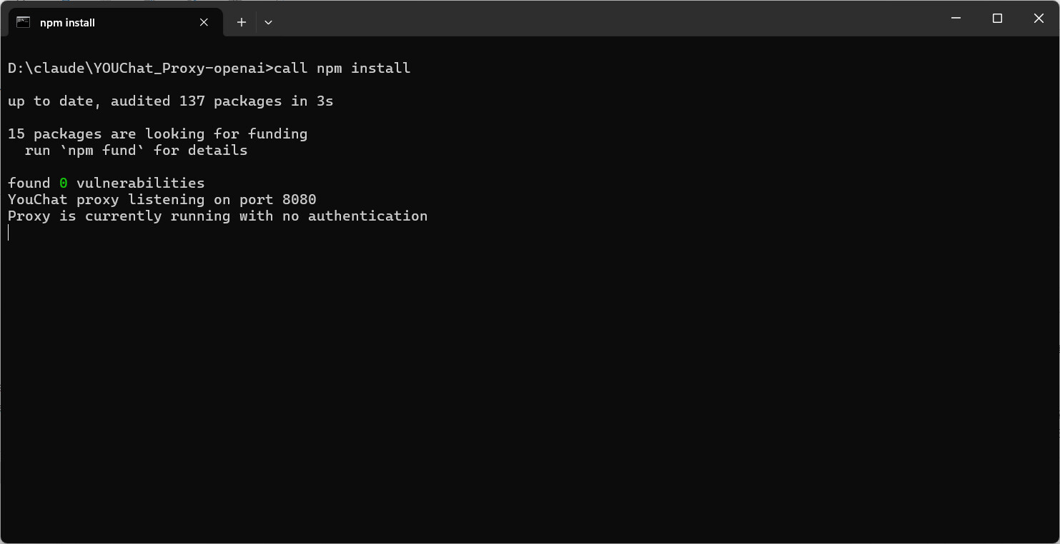Screen dimensions: 1060x544
Task: Close the Windows Terminal window
Action: [x=1039, y=19]
